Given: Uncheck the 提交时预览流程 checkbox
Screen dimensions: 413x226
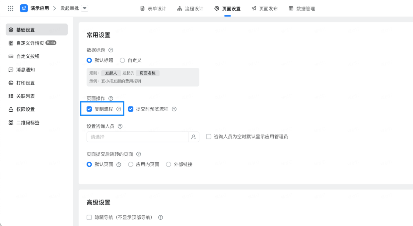Looking at the screenshot, I should 131,109.
